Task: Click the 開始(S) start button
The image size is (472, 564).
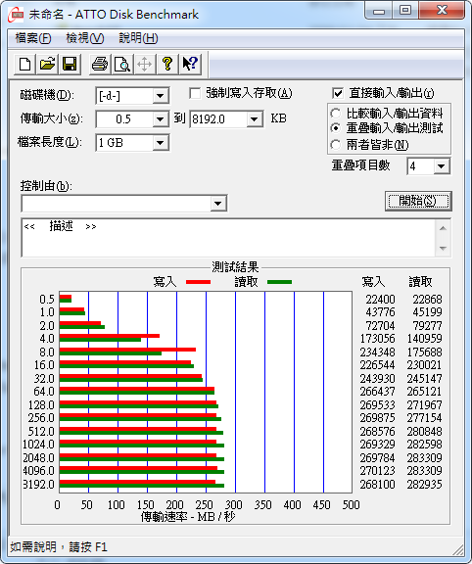Action: pyautogui.click(x=418, y=201)
